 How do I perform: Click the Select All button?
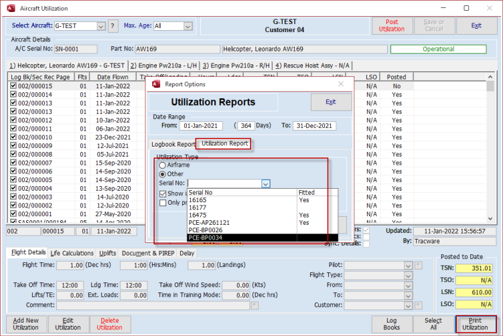click(433, 324)
